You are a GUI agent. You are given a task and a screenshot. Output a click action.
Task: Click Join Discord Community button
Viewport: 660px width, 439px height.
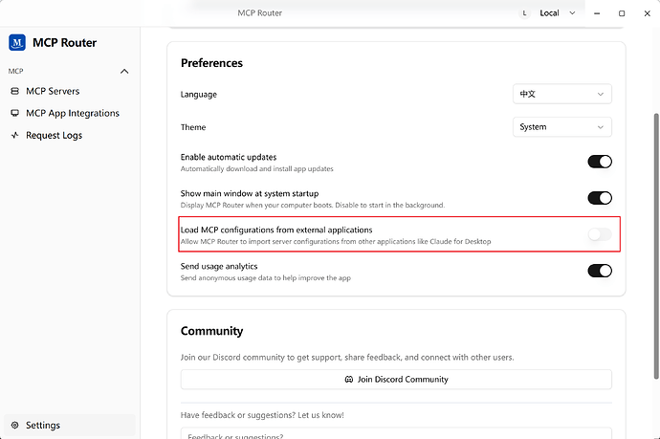(396, 380)
